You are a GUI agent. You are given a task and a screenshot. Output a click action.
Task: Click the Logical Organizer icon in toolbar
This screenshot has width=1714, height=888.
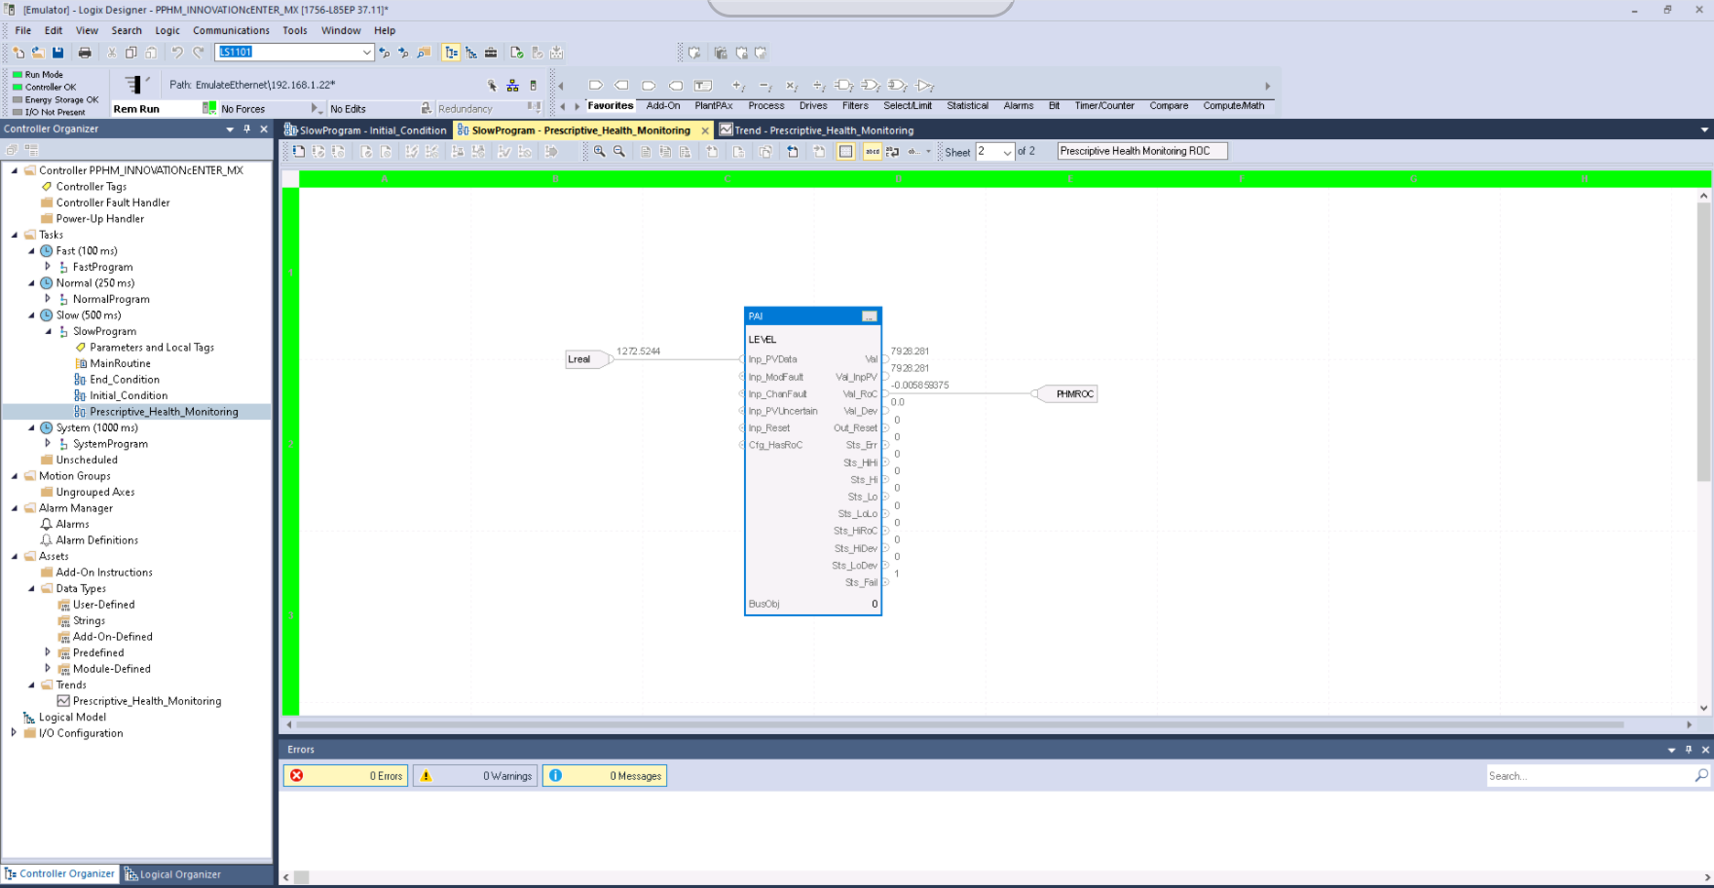click(x=471, y=53)
